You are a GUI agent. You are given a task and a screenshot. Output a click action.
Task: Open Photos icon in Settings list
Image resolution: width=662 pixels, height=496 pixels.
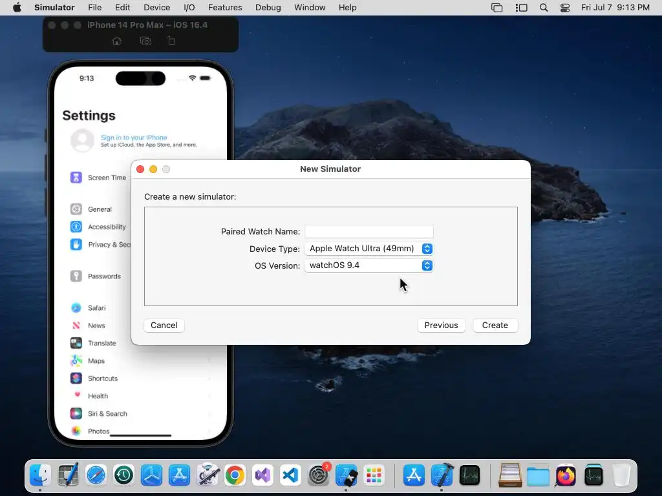click(x=76, y=431)
